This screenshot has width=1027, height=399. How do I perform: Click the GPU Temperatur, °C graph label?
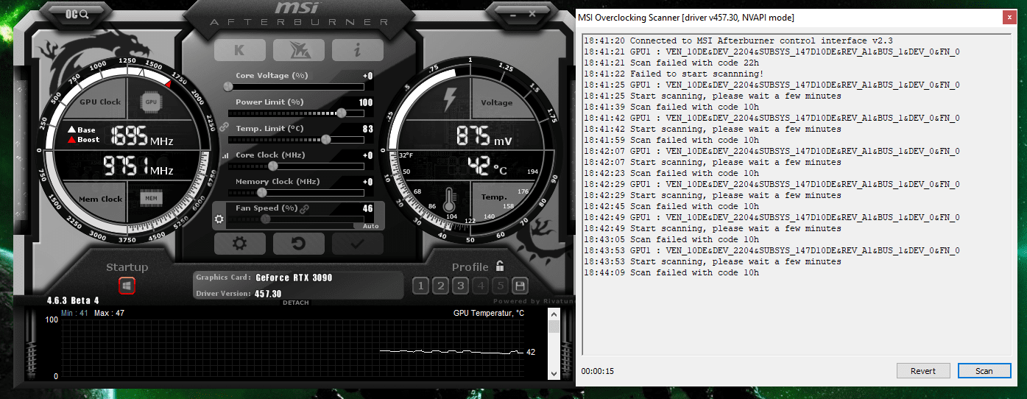pos(489,313)
